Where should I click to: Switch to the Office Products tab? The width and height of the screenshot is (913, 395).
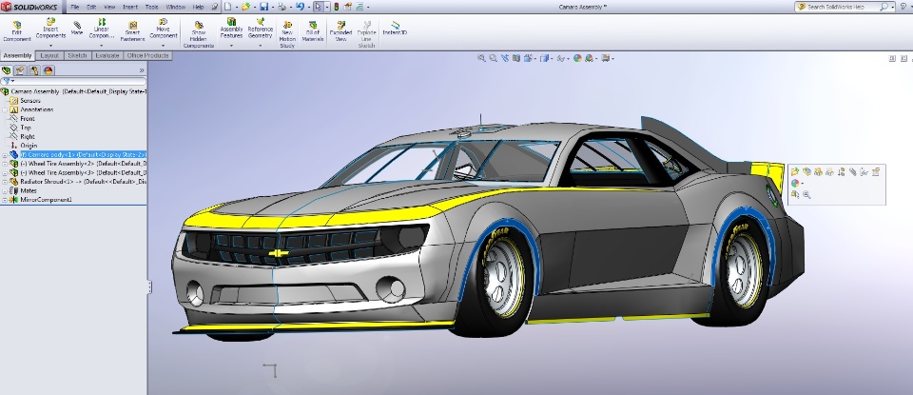click(148, 55)
